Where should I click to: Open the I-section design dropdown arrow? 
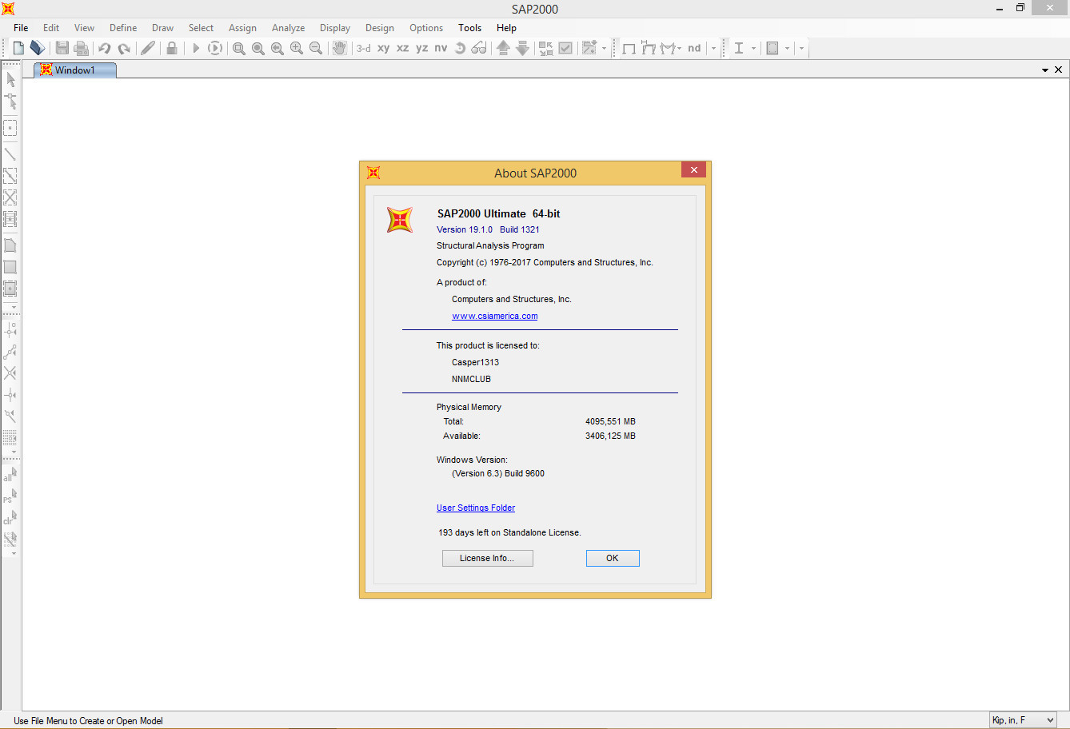pos(753,48)
